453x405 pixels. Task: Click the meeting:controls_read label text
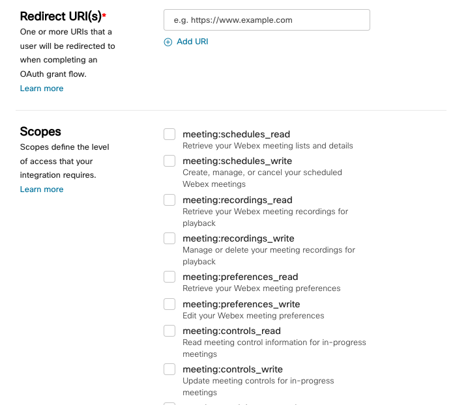pos(231,331)
